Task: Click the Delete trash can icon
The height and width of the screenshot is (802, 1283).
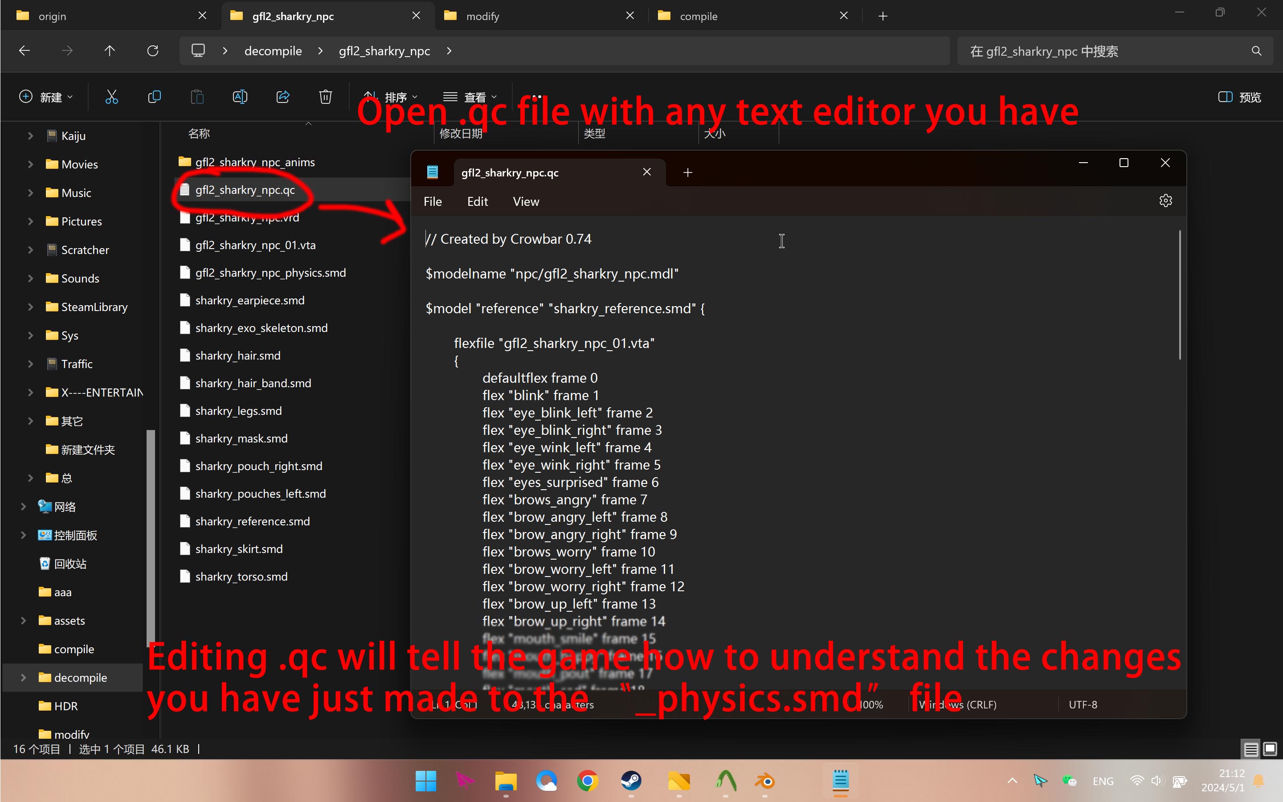Action: 326,97
